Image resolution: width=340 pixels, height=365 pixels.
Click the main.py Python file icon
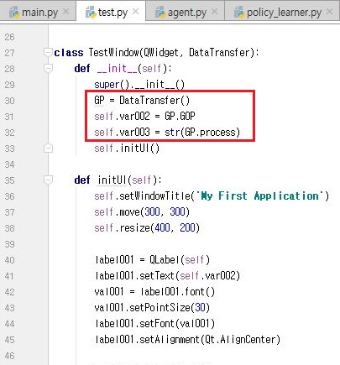click(14, 13)
